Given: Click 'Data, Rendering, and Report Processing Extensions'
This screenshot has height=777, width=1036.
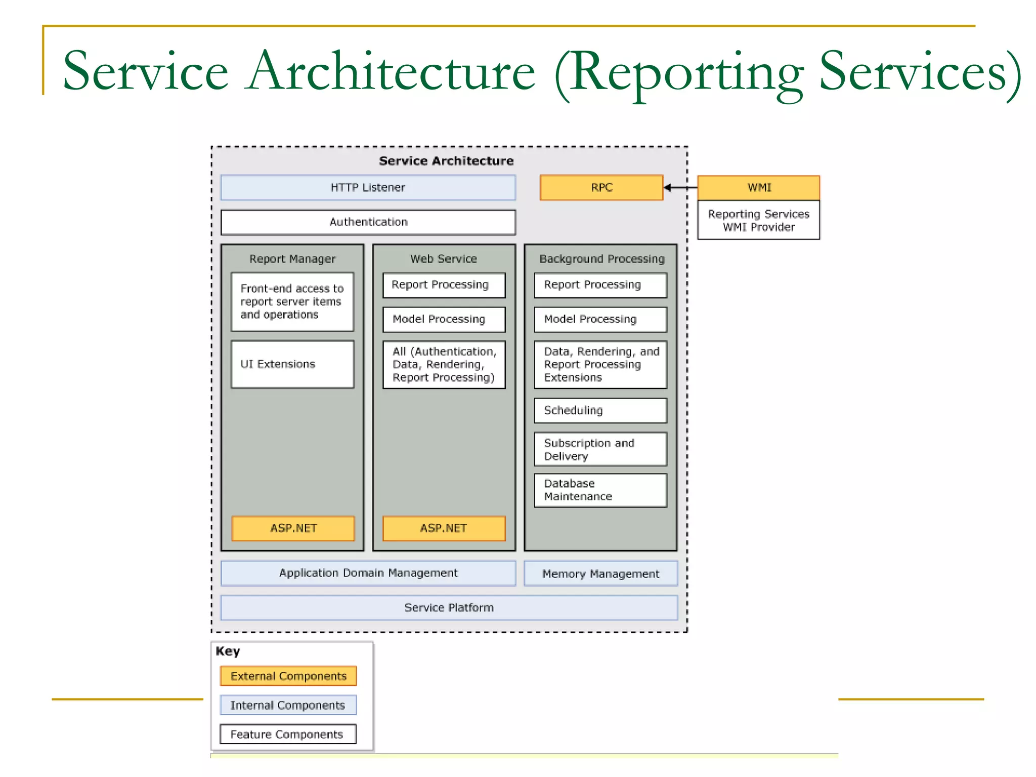Looking at the screenshot, I should [x=600, y=365].
